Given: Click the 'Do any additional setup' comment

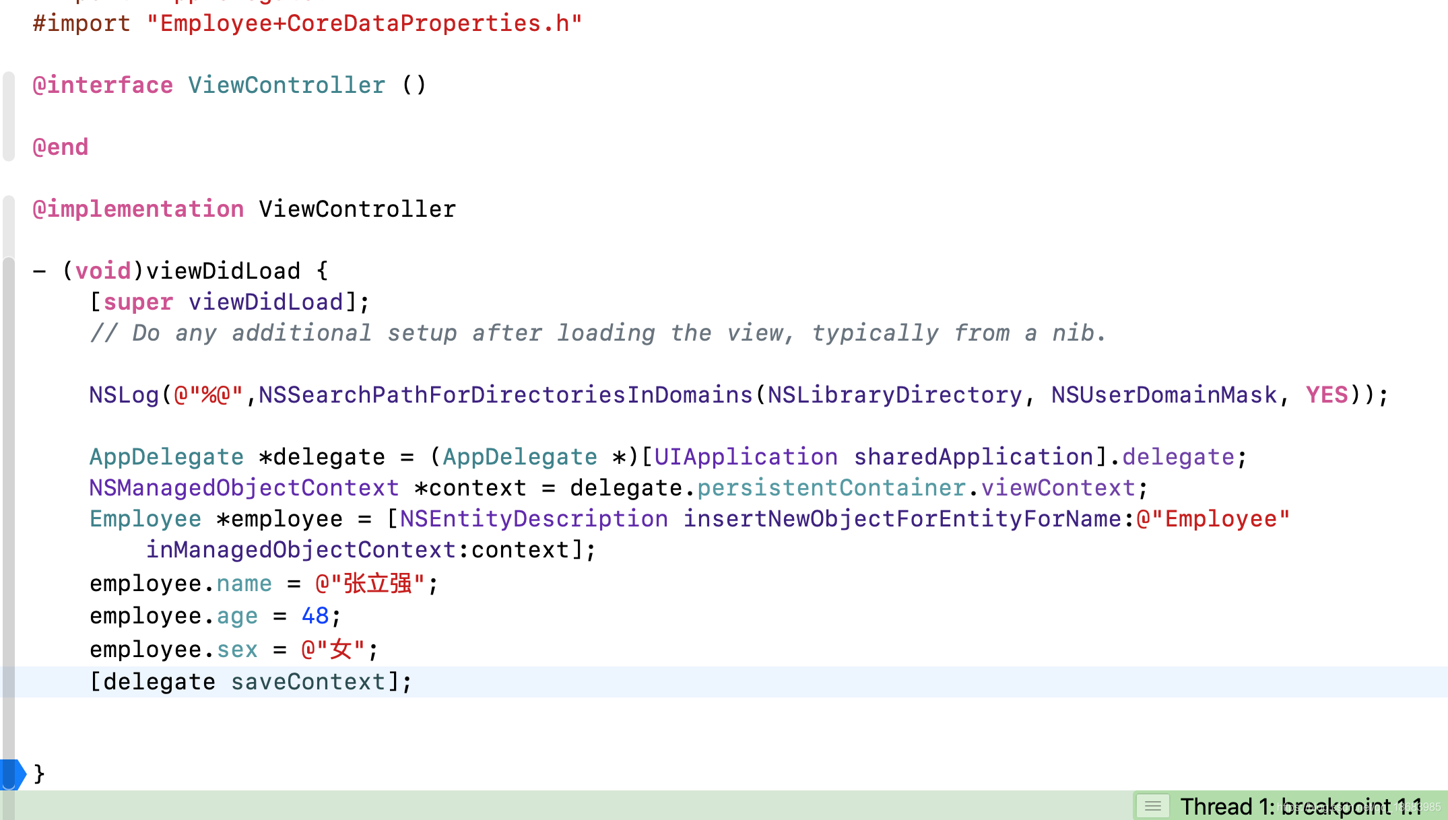Looking at the screenshot, I should 598,333.
